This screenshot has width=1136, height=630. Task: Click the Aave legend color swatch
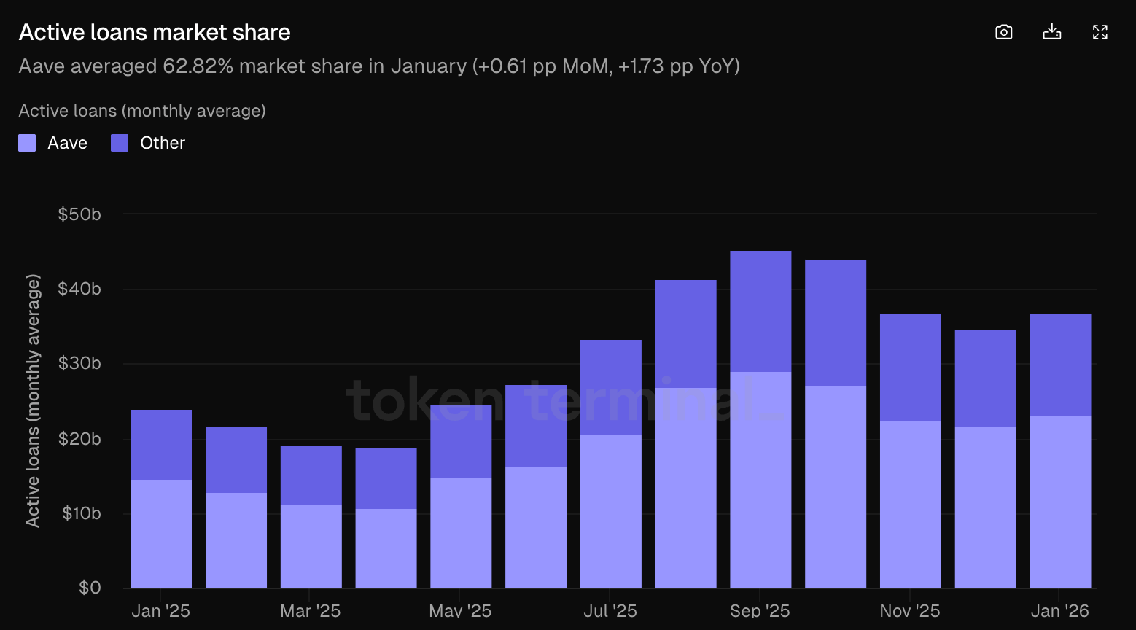tap(27, 143)
